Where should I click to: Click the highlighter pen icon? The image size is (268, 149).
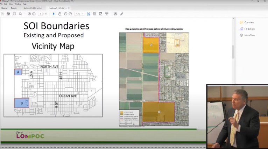(x=121, y=14)
